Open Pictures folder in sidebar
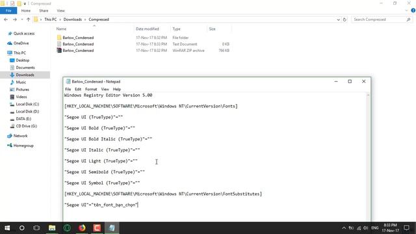This screenshot has width=416, height=234. (x=22, y=90)
